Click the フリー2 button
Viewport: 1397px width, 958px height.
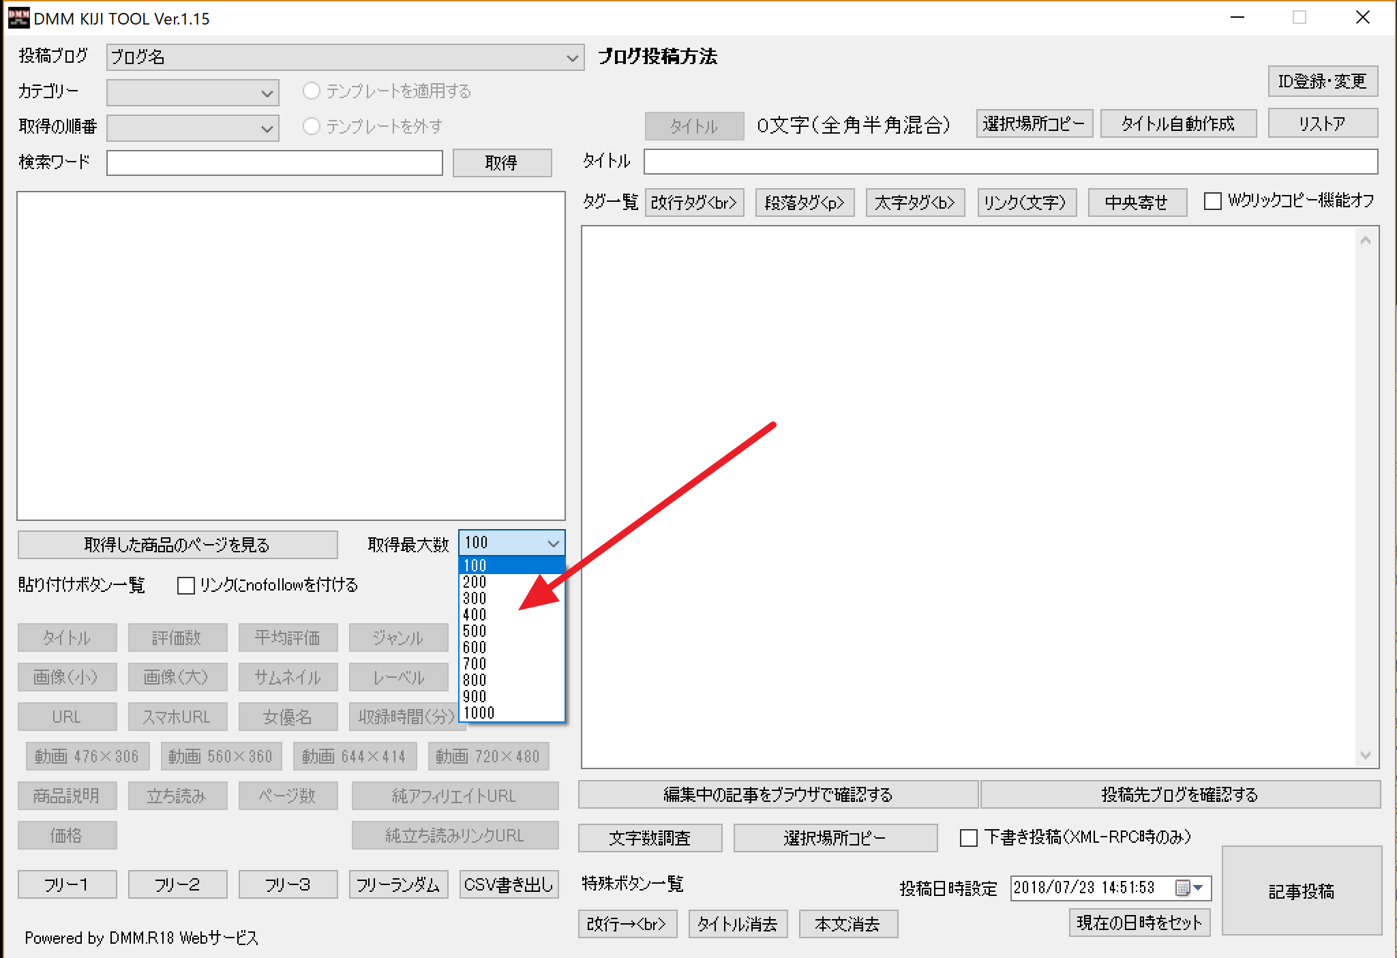[x=177, y=884]
